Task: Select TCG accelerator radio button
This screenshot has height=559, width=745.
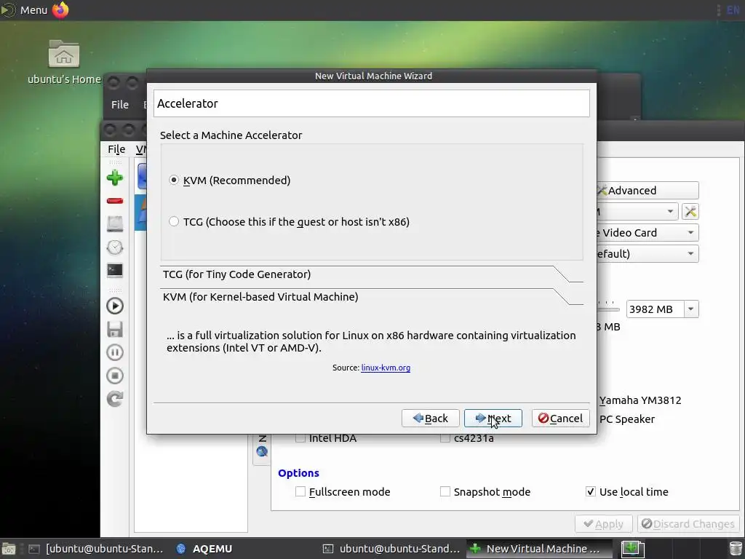Action: 174,221
